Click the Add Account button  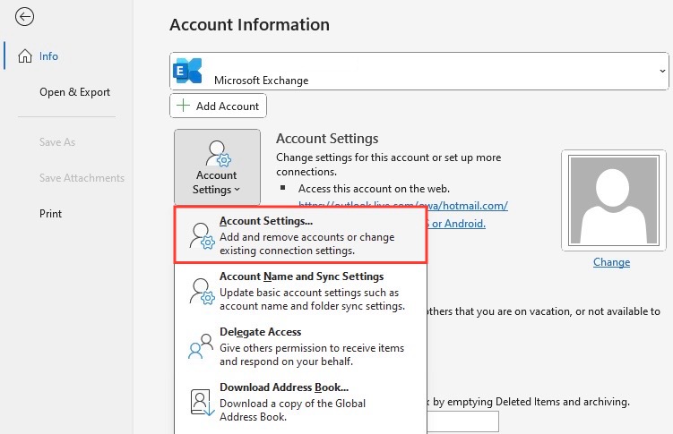click(x=218, y=106)
